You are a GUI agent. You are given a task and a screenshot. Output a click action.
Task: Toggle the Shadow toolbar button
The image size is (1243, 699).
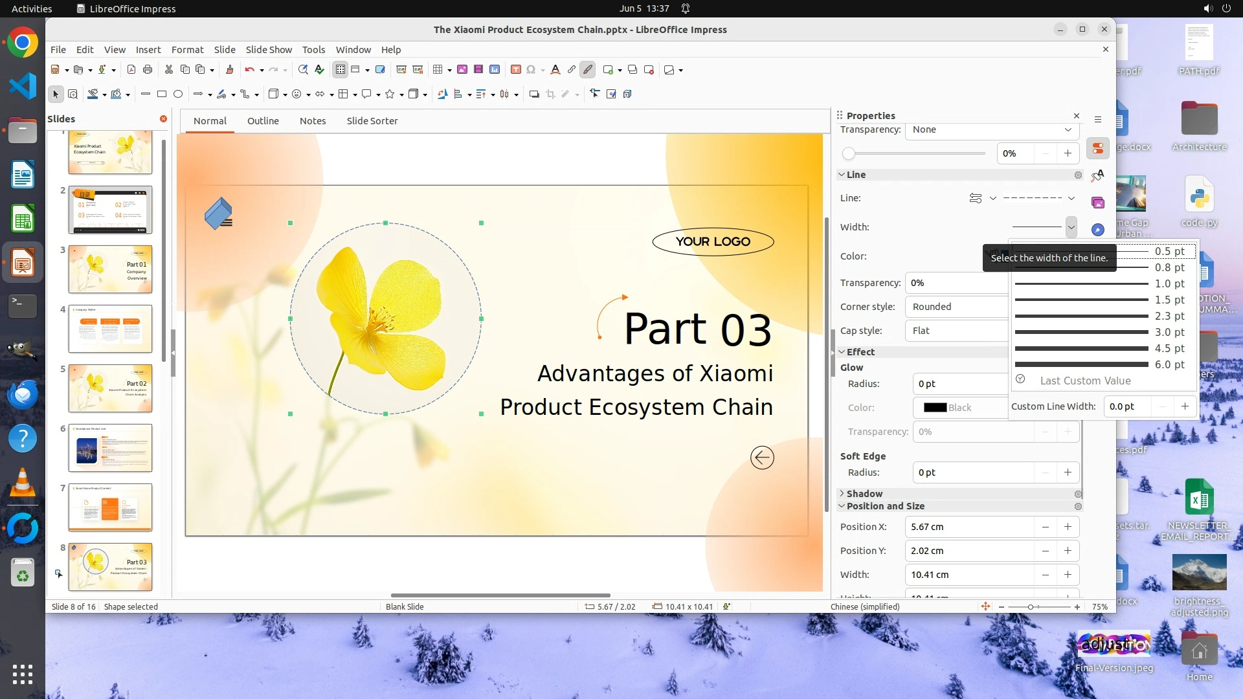pyautogui.click(x=534, y=94)
